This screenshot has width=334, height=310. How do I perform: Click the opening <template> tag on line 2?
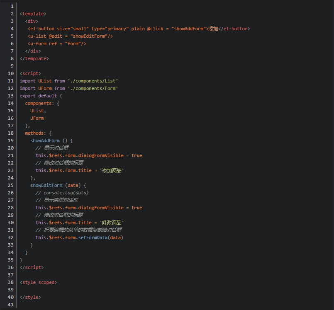pos(33,14)
